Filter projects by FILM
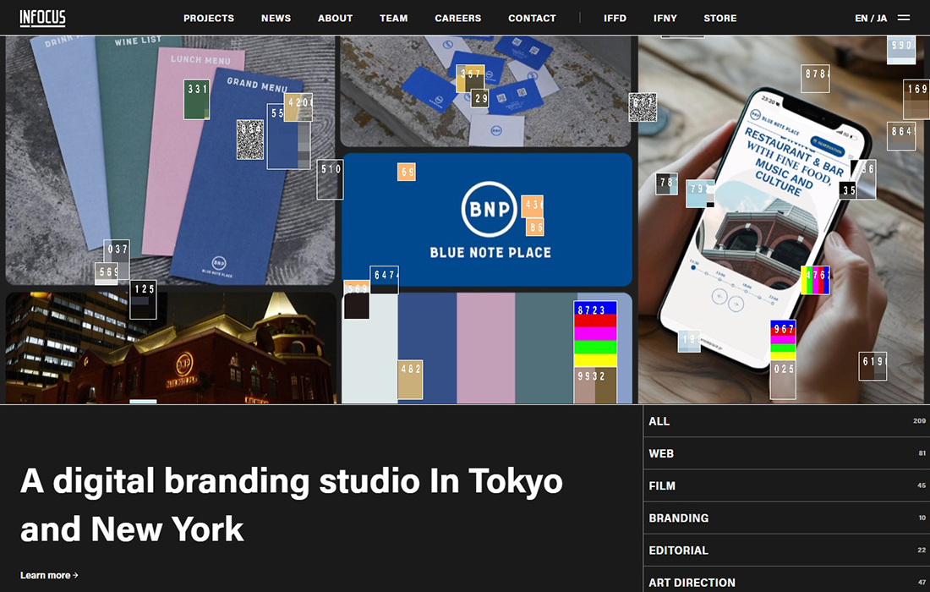This screenshot has height=592, width=930. point(662,485)
